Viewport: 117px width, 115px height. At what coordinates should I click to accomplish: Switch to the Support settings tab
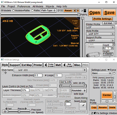click(x=15, y=65)
